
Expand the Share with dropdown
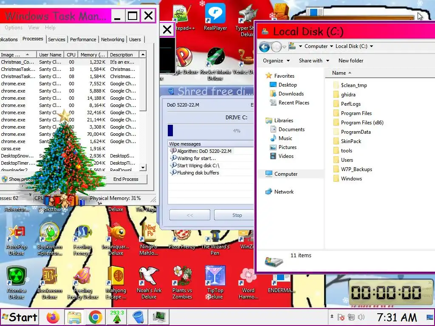[x=314, y=60]
